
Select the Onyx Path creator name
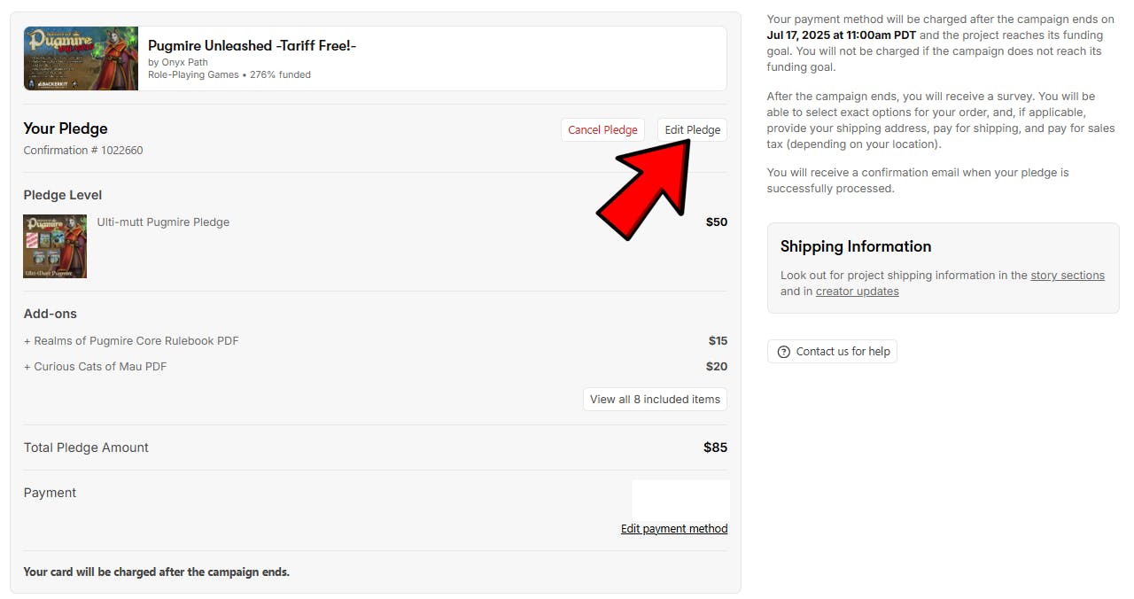tap(184, 63)
